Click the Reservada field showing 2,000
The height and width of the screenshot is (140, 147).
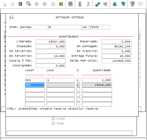116,42
